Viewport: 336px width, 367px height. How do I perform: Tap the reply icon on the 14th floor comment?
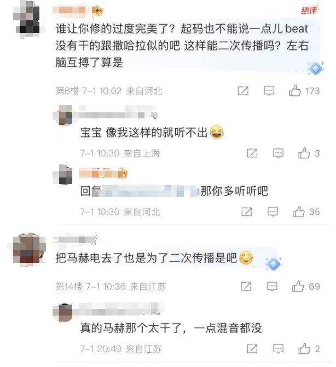272,286
